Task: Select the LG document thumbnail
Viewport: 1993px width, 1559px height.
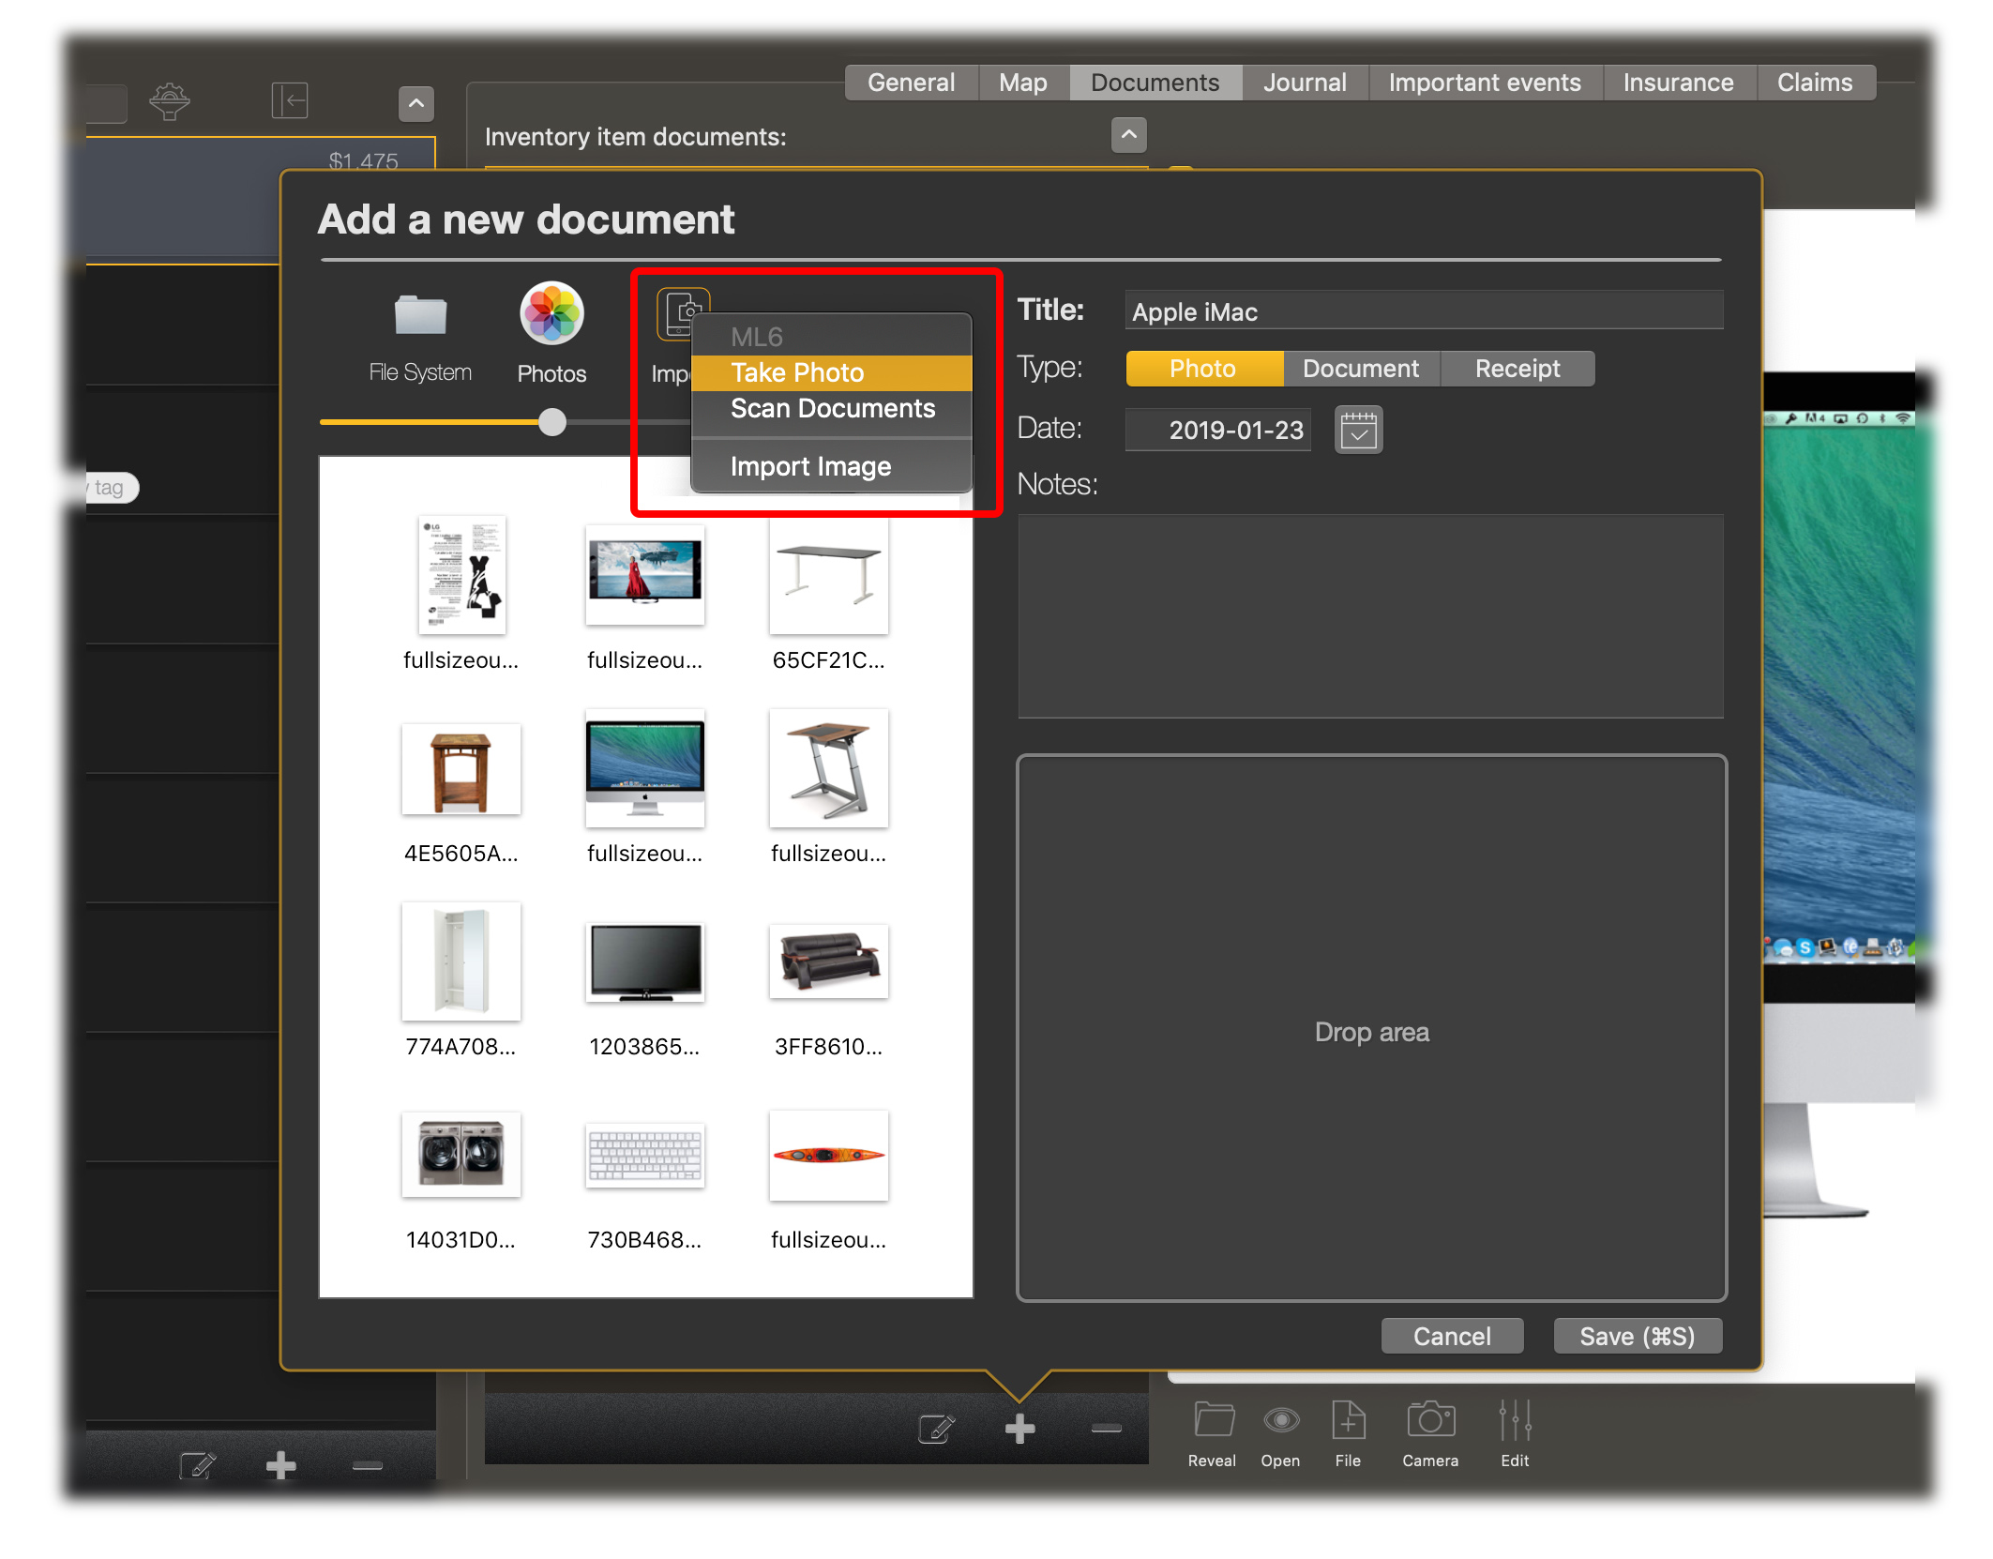Action: point(461,575)
